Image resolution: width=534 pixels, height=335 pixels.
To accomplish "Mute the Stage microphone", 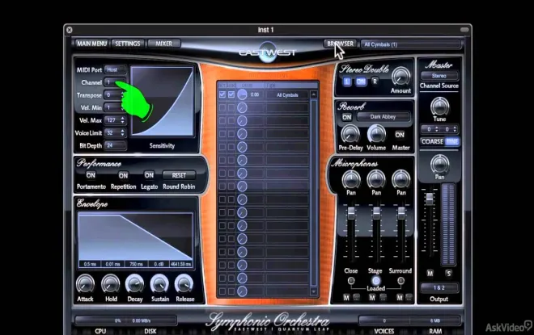I will tap(372, 298).
